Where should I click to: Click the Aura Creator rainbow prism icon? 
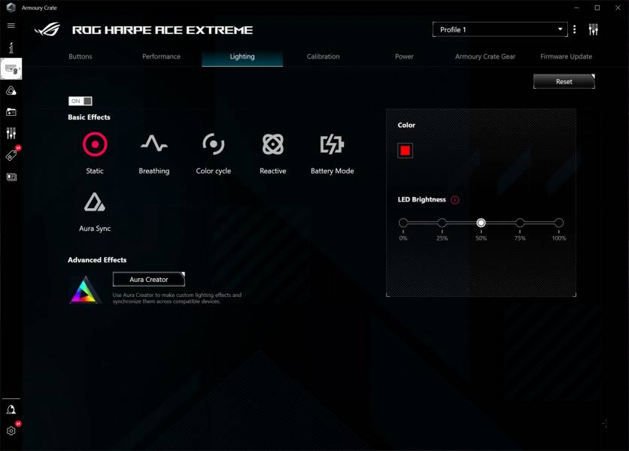pos(84,289)
